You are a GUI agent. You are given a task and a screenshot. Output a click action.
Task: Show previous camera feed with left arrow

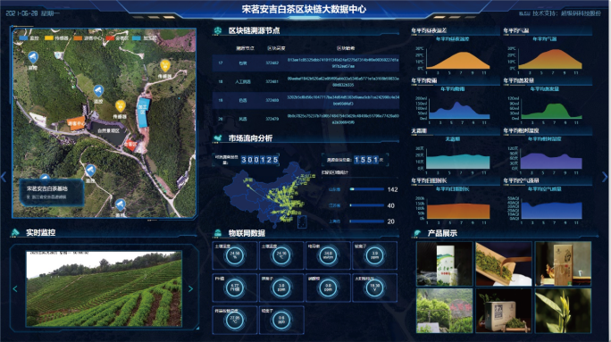tap(15, 288)
